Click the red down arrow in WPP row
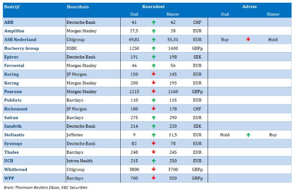295x192 pixels. click(x=154, y=178)
